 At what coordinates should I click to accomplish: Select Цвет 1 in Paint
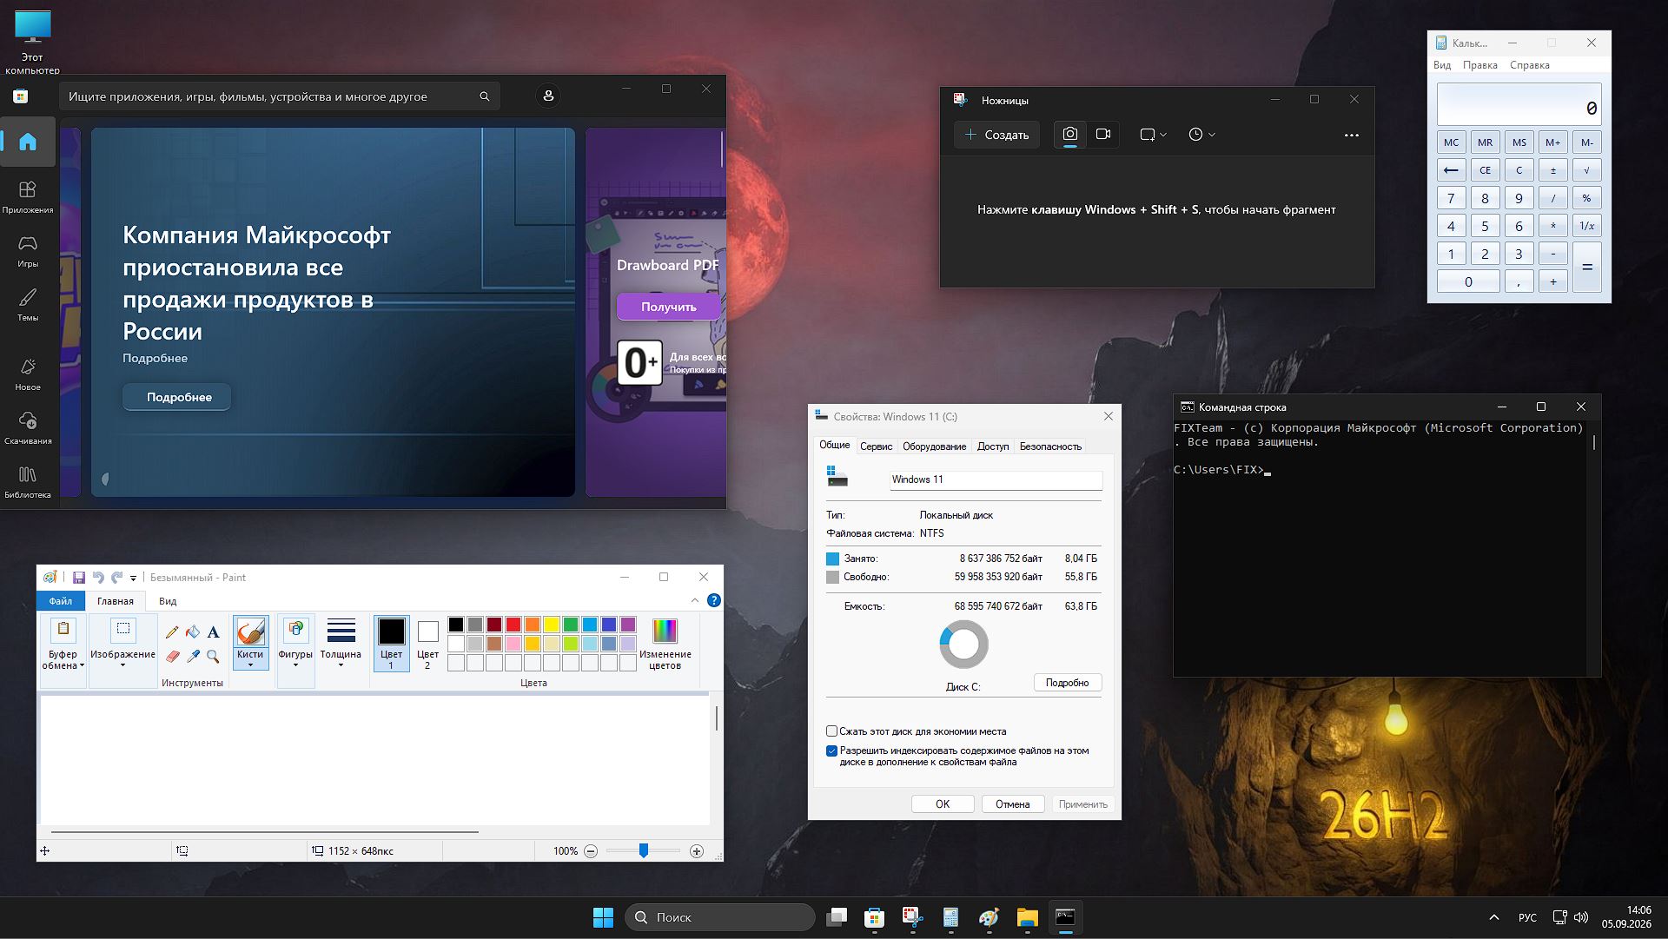pos(391,643)
